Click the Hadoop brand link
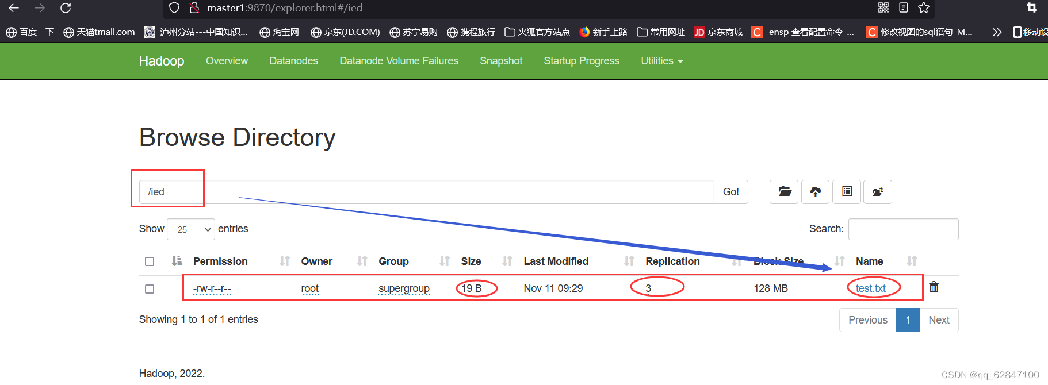 (x=162, y=61)
